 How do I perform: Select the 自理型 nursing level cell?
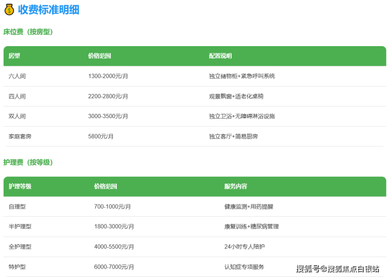17,207
